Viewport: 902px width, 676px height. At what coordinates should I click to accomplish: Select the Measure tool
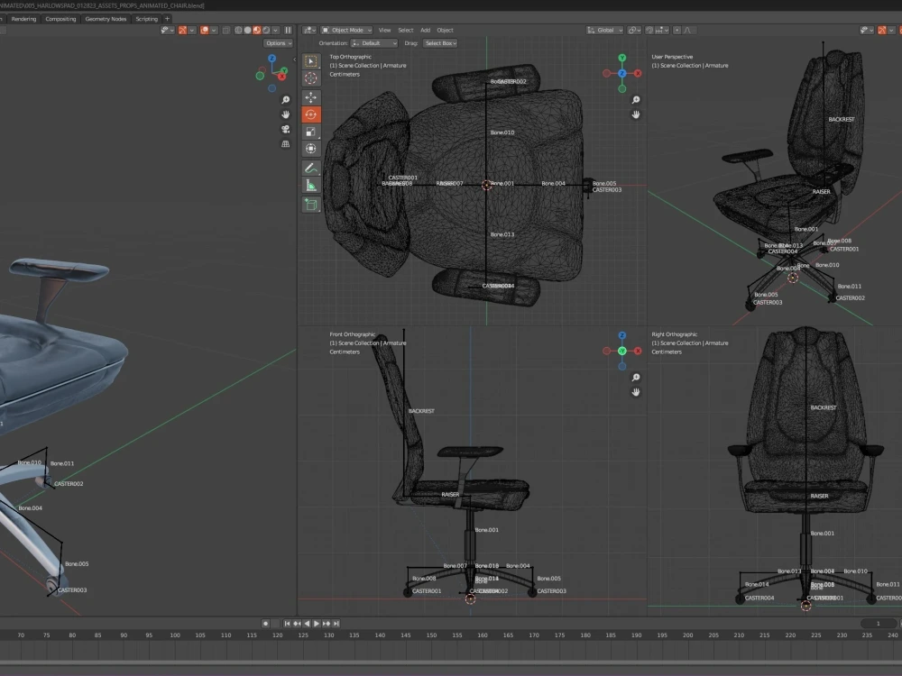[311, 183]
